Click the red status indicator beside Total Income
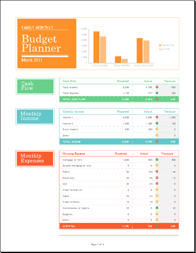The image size is (196, 253). [157, 87]
